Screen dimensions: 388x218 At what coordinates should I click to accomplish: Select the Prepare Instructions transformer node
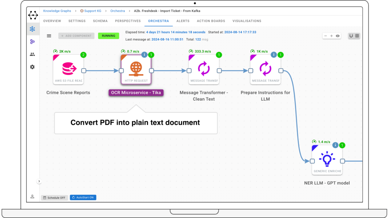pos(266,70)
